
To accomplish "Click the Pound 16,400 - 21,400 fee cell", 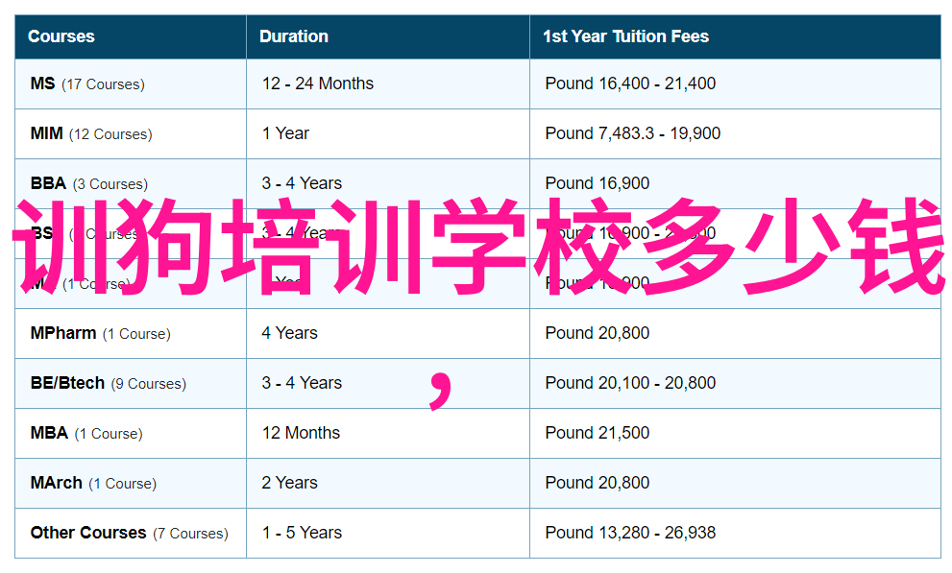I will (x=630, y=84).
